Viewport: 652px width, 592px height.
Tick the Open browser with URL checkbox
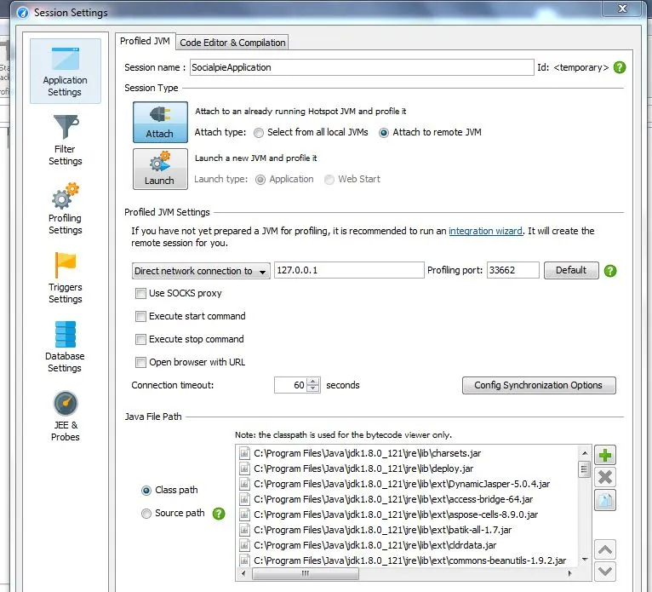[141, 362]
